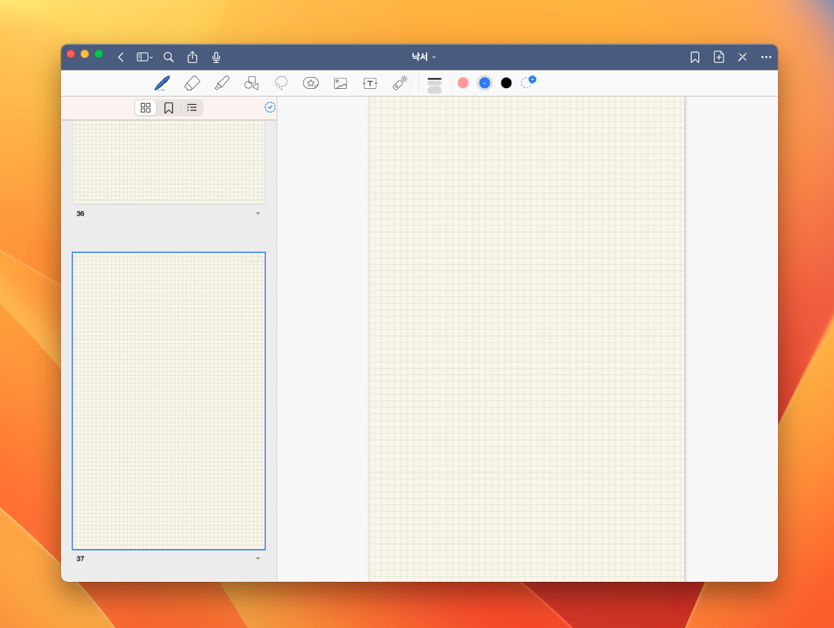Select page 37 thumbnail

point(169,401)
